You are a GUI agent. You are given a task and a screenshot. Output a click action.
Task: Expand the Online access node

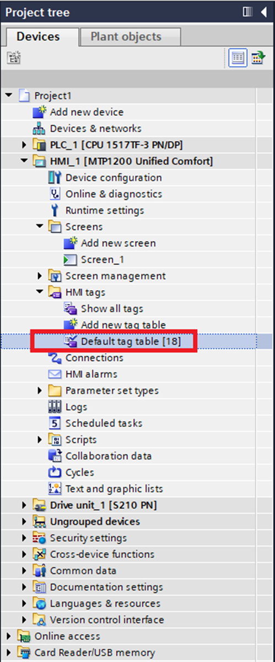click(x=8, y=636)
